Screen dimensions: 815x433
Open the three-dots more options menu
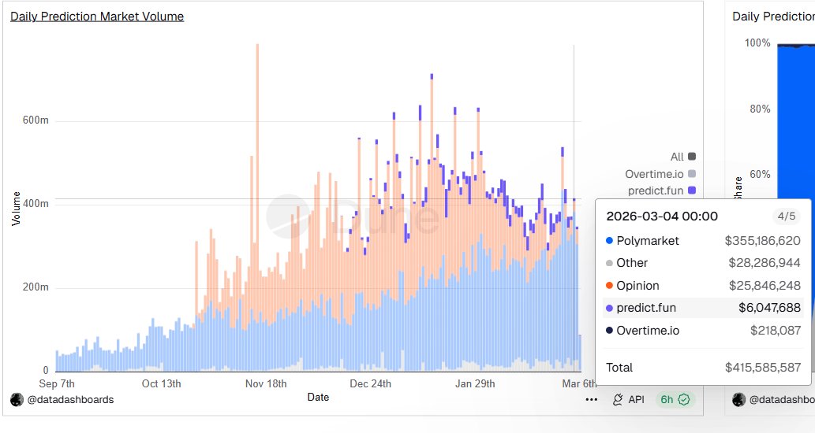click(592, 400)
